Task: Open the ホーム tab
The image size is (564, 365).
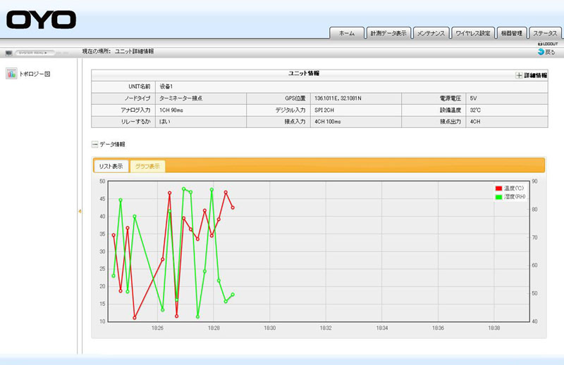Action: click(347, 33)
